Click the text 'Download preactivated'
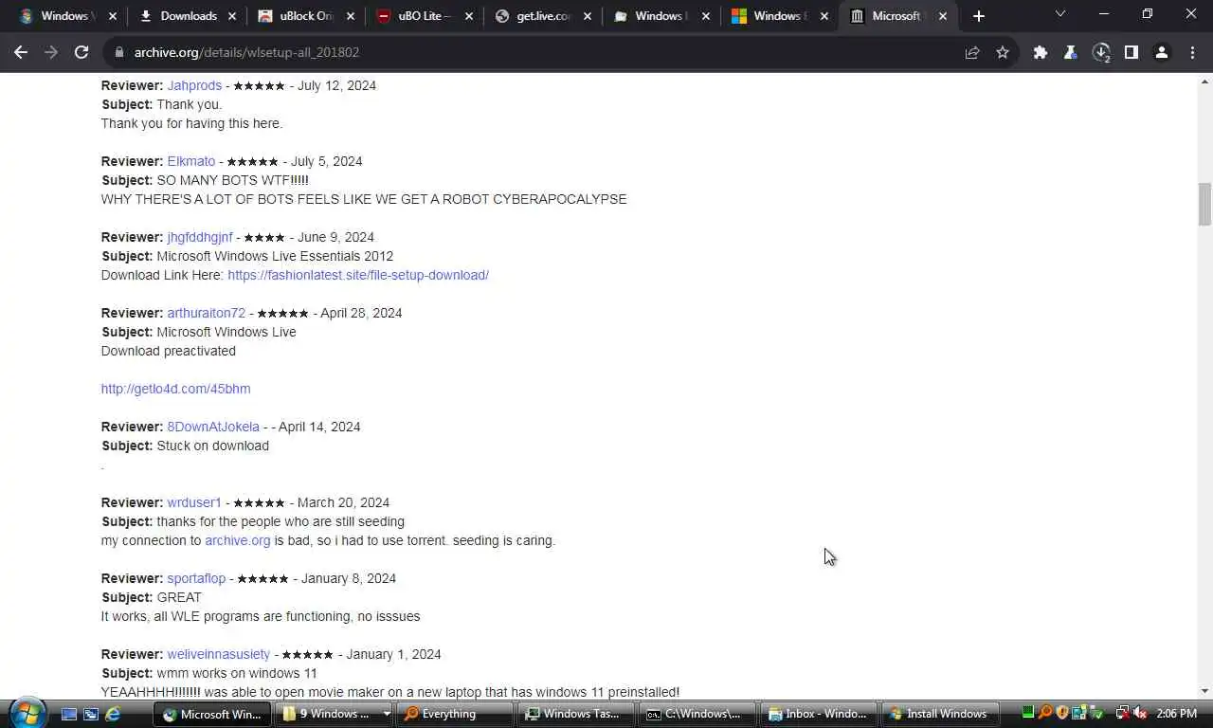 pos(169,351)
